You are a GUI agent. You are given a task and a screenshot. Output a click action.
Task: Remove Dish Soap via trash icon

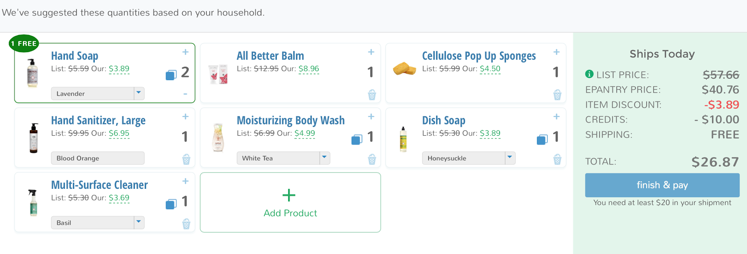557,159
